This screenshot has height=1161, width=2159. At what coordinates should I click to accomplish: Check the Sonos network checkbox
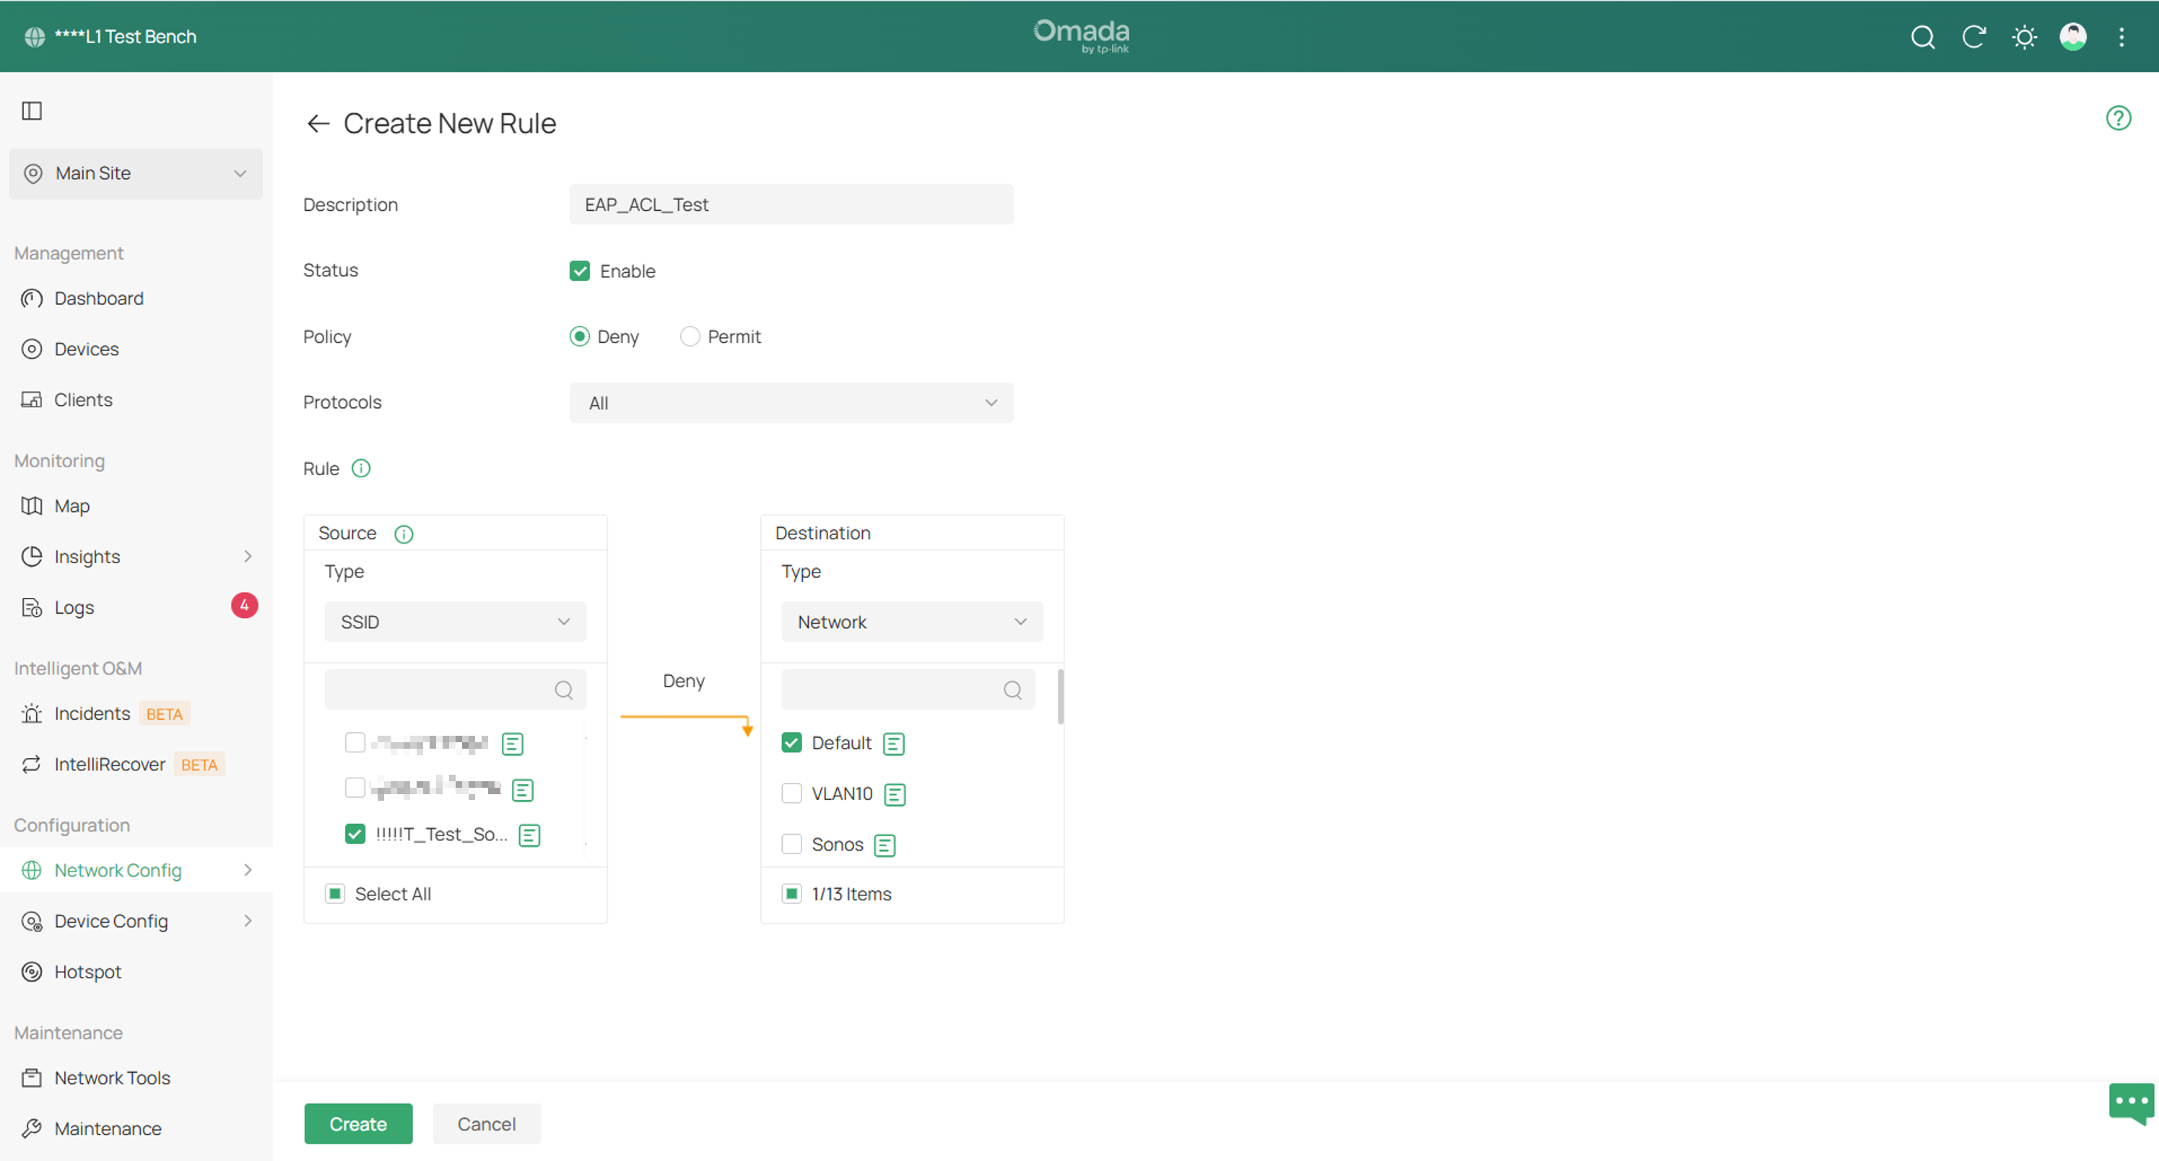[x=791, y=843]
